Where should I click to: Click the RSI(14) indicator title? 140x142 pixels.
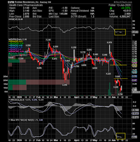pos(15,19)
